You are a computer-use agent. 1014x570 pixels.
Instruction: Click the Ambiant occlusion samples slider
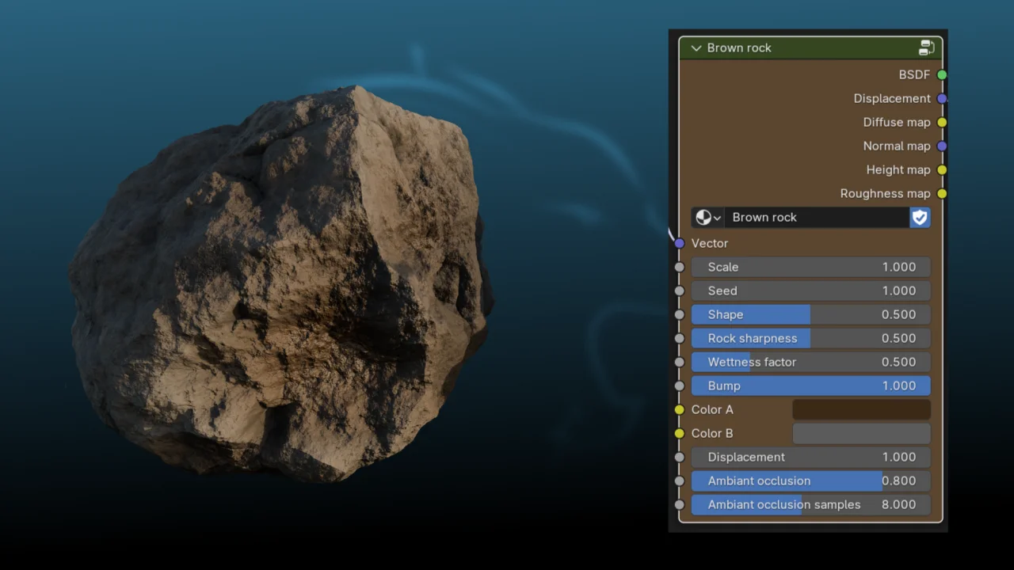(x=811, y=504)
